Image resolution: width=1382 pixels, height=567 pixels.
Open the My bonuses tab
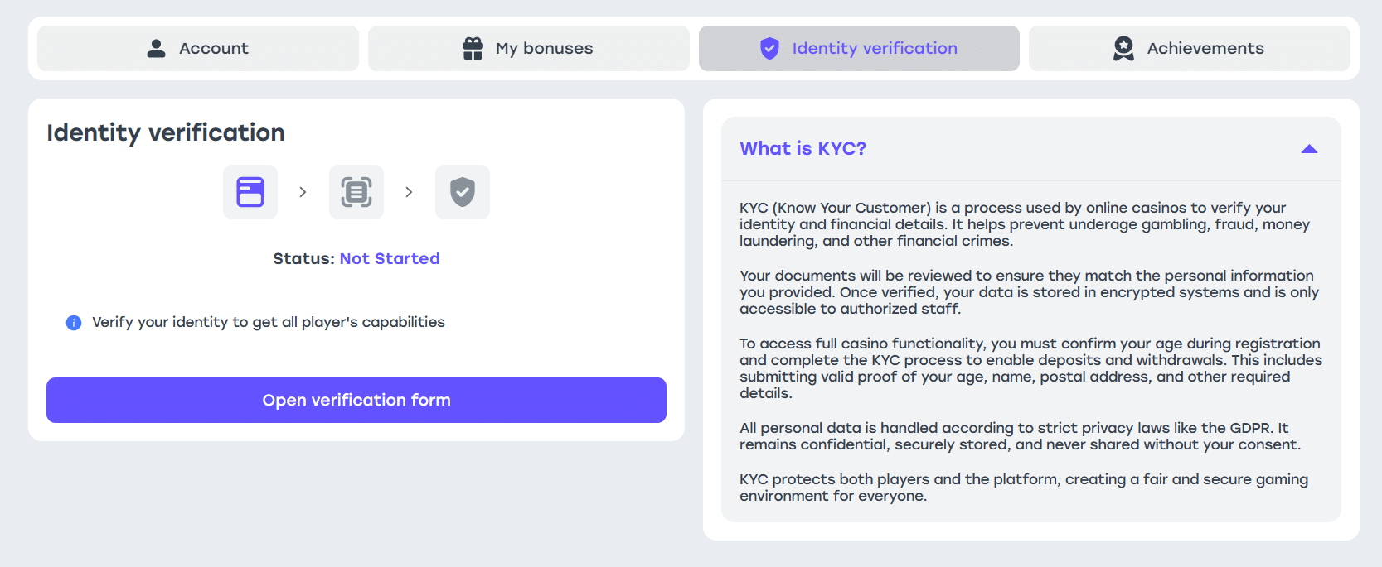tap(528, 48)
